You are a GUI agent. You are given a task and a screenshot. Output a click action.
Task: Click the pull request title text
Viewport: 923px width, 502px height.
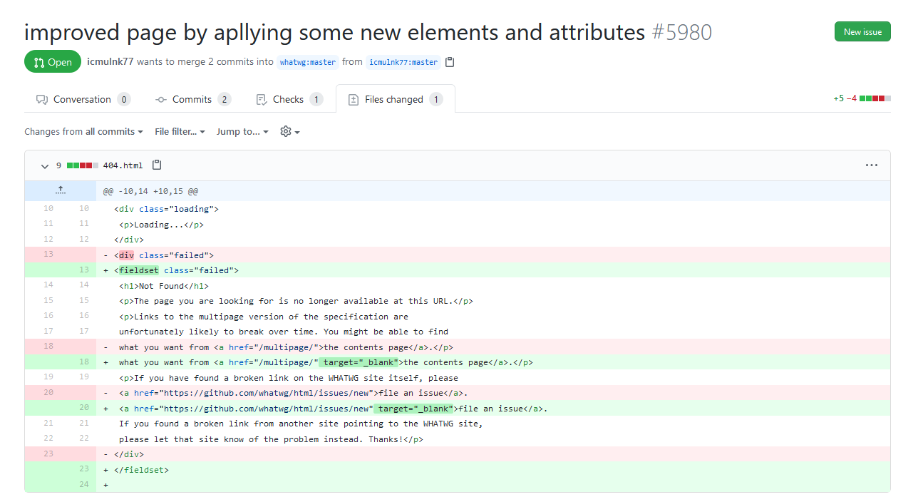coord(334,32)
